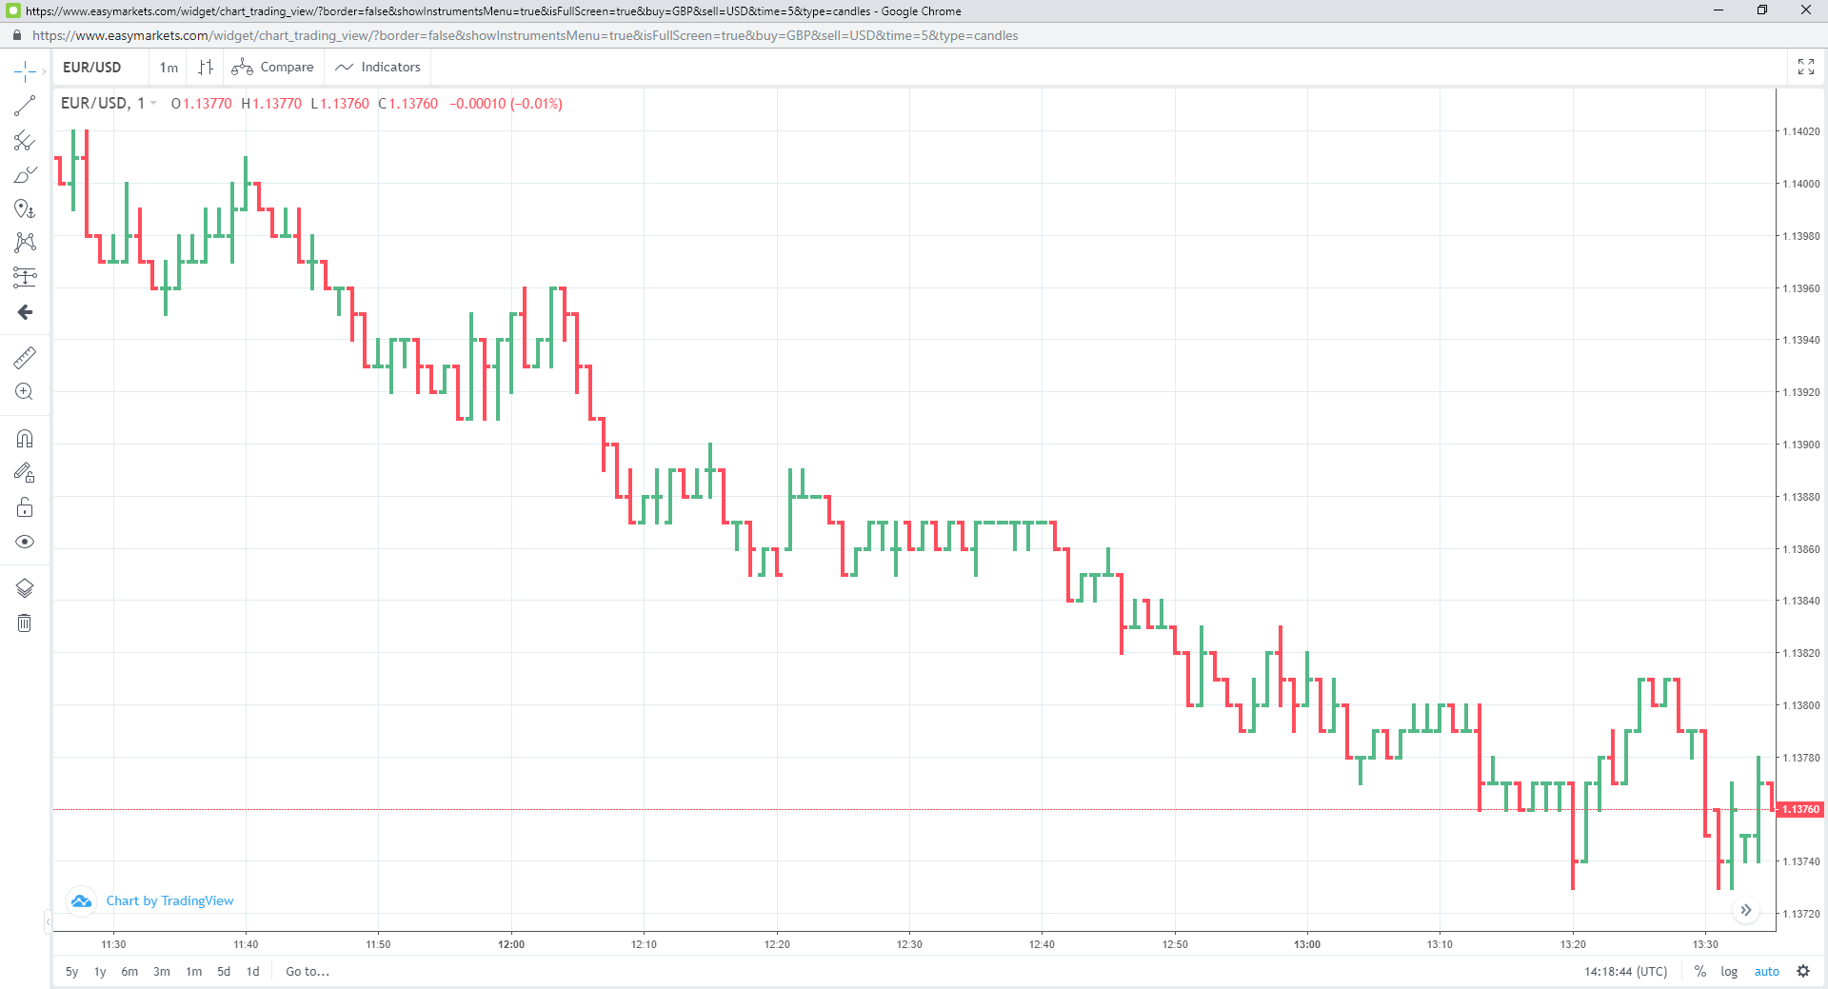Screen dimensions: 1828x989
Task: Click the TradingView cloud logo
Action: click(82, 900)
